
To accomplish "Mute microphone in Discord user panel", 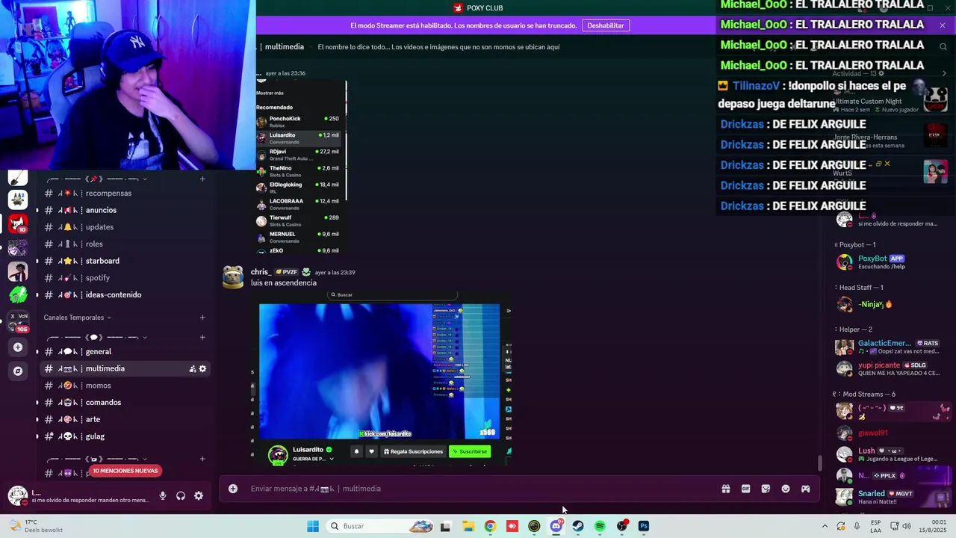I will pos(163,495).
